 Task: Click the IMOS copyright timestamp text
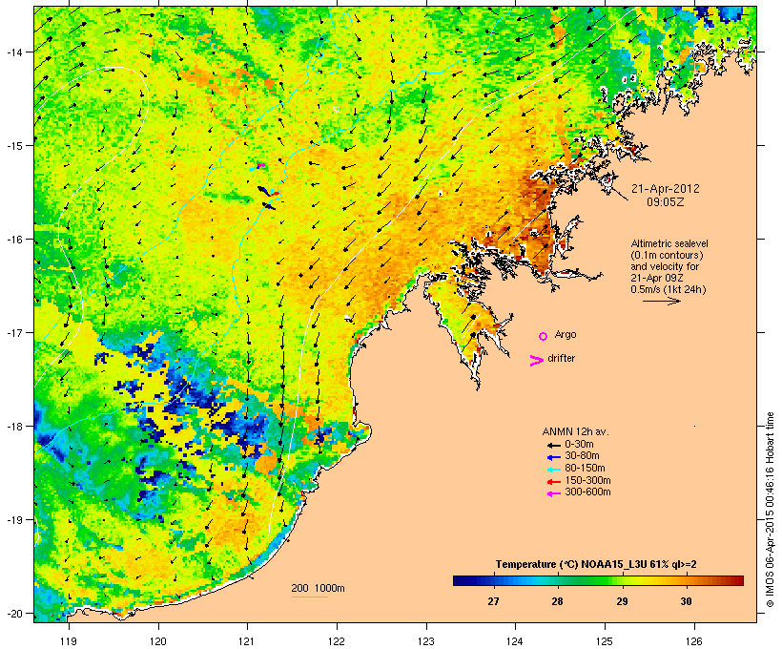[770, 510]
